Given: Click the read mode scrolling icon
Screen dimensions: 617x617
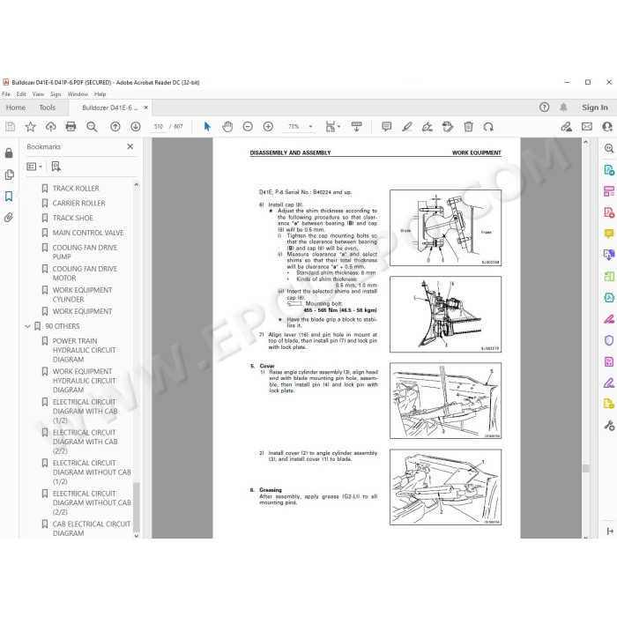Looking at the screenshot, I should pos(356,127).
